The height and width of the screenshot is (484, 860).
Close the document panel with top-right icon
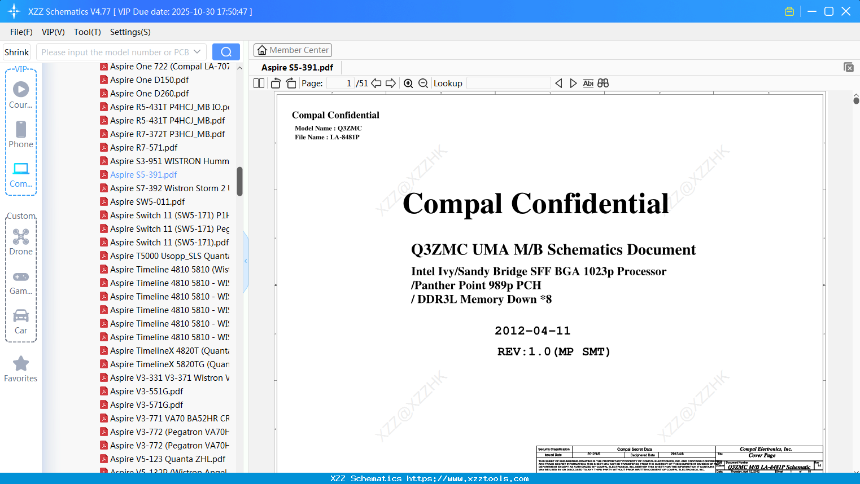pyautogui.click(x=849, y=67)
